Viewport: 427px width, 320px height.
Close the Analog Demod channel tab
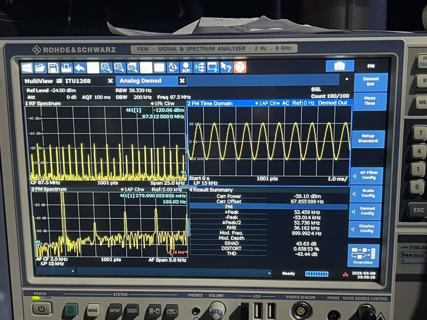click(182, 81)
